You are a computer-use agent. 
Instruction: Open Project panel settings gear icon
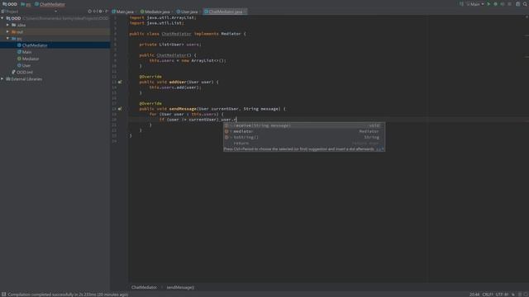coord(100,11)
